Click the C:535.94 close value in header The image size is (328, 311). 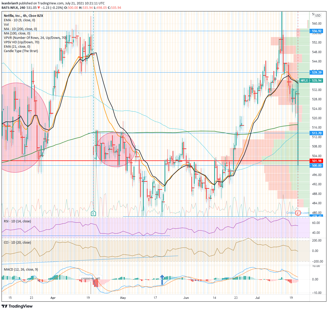click(114, 8)
